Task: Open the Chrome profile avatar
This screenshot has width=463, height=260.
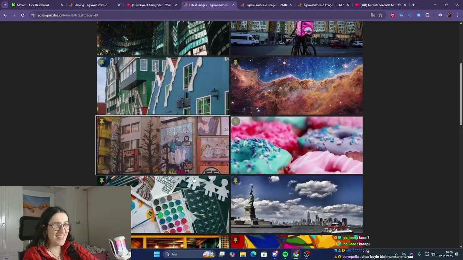Action: [x=449, y=15]
